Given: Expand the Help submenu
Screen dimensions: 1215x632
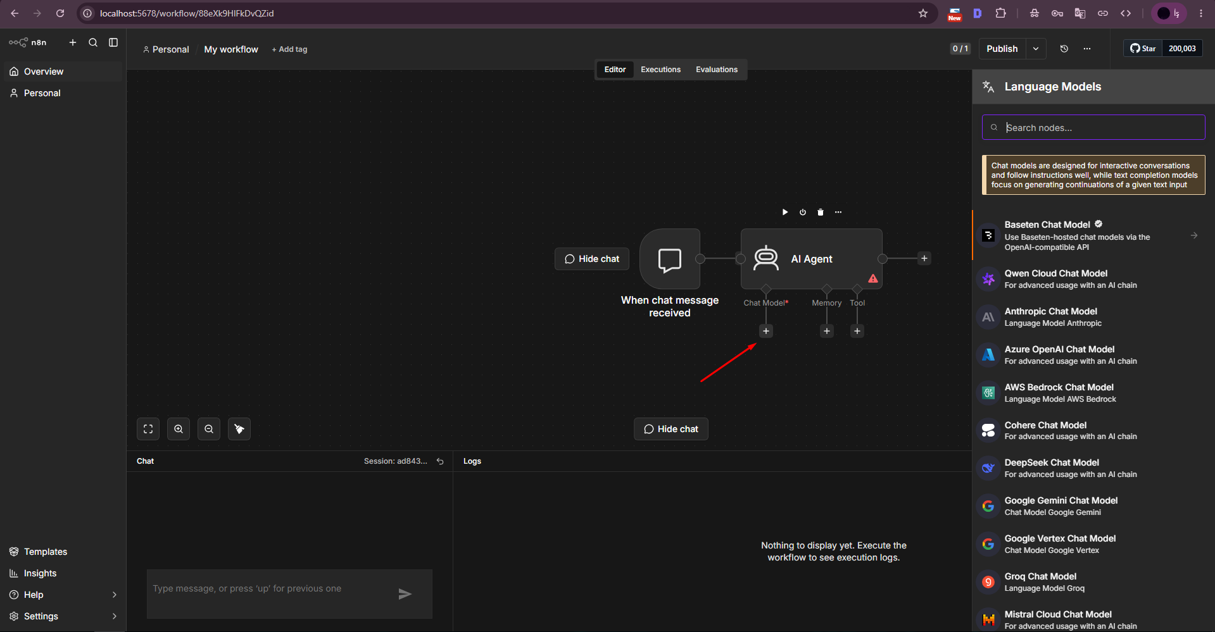Looking at the screenshot, I should click(115, 595).
